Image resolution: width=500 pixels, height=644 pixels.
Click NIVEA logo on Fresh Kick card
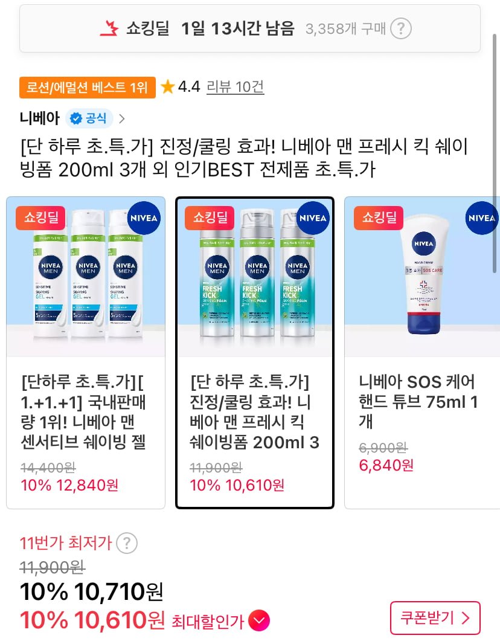coord(313,218)
